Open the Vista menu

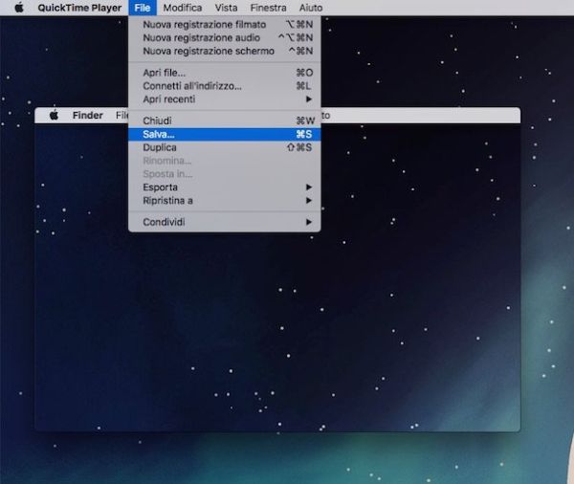pos(227,8)
